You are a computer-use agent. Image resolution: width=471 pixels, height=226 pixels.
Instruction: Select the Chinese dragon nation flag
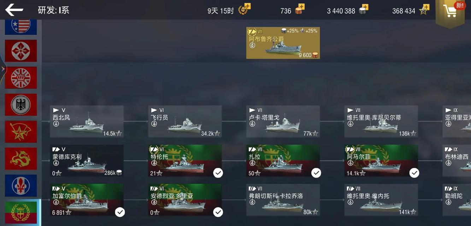point(21,159)
